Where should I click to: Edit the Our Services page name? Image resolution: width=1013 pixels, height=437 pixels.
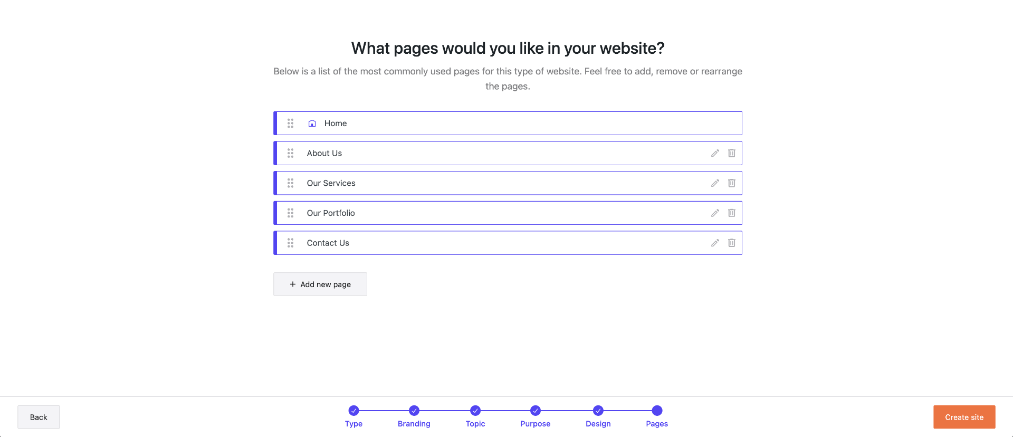click(x=715, y=183)
